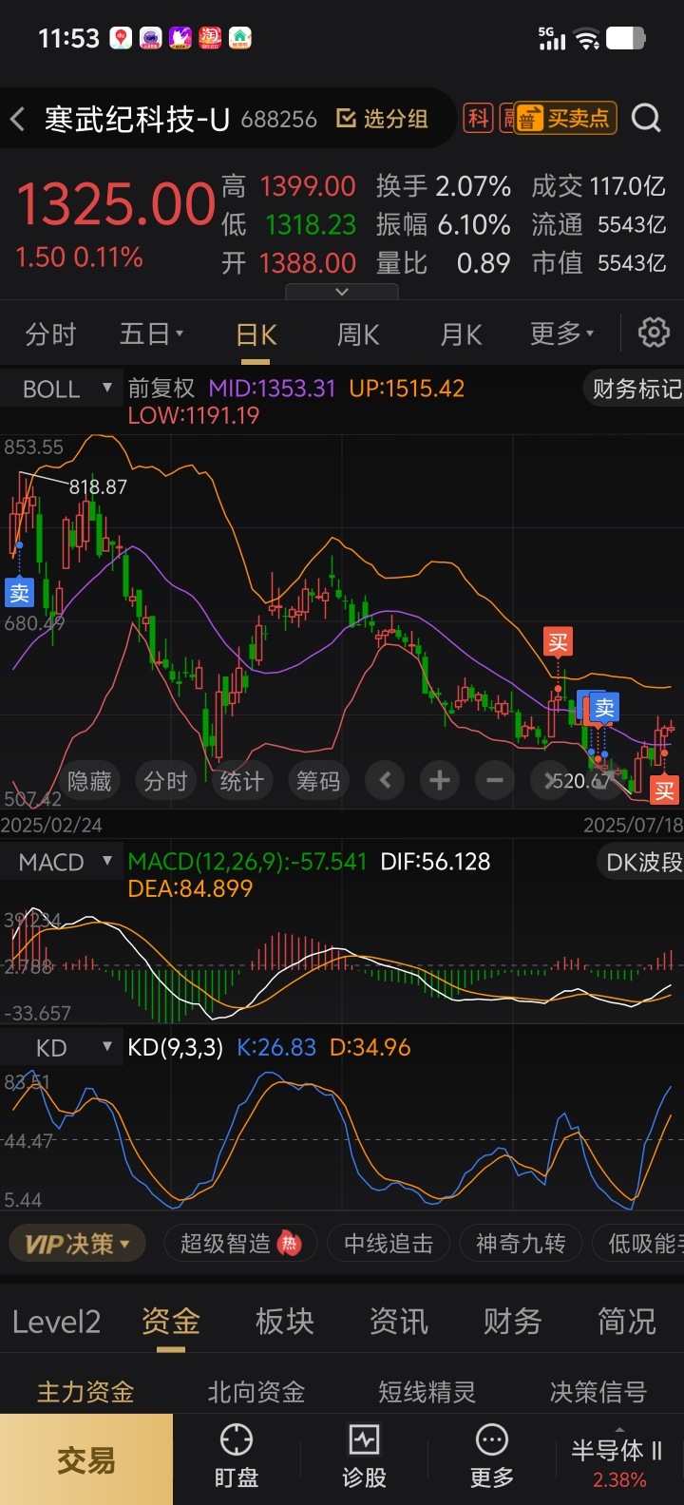Open 诊股 diagnosis icon
Image resolution: width=684 pixels, height=1505 pixels.
[364, 1457]
